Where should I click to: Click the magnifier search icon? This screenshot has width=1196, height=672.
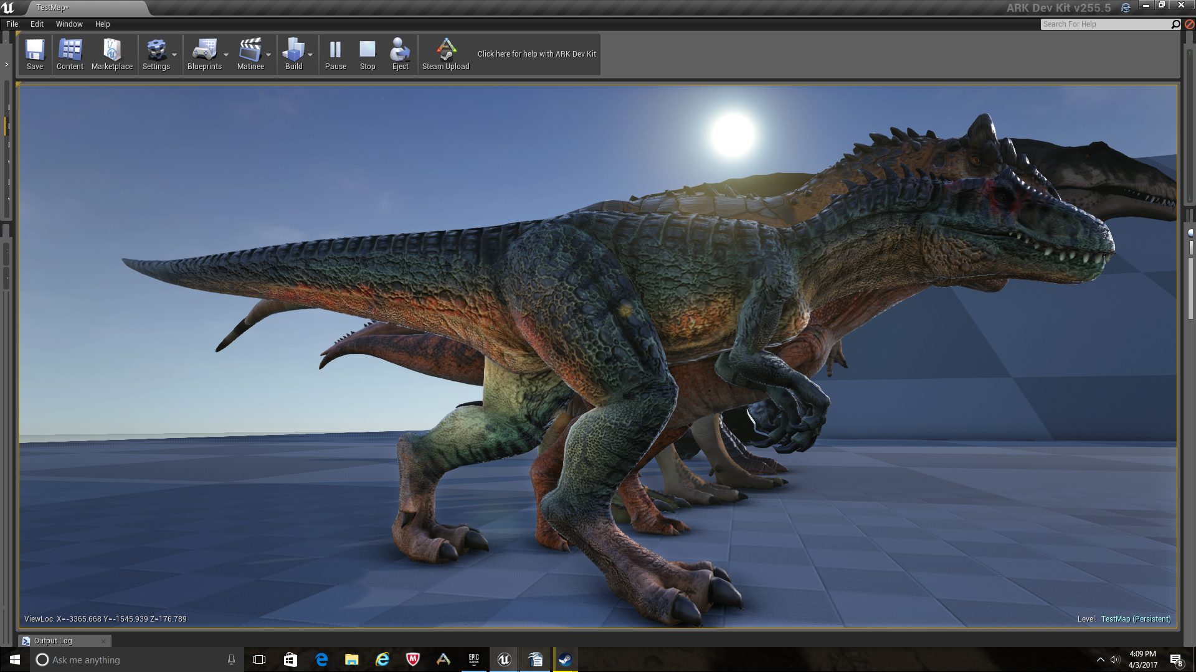(x=1175, y=24)
